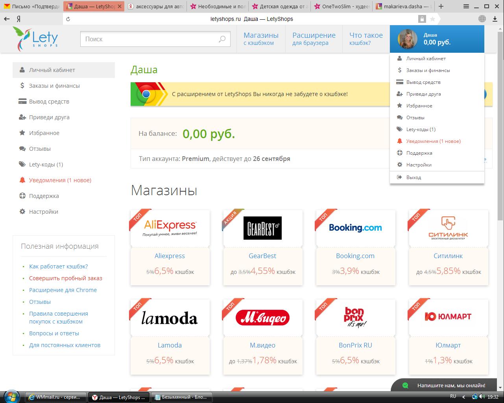Click the browser back arrow
This screenshot has width=504, height=403.
(x=7, y=19)
